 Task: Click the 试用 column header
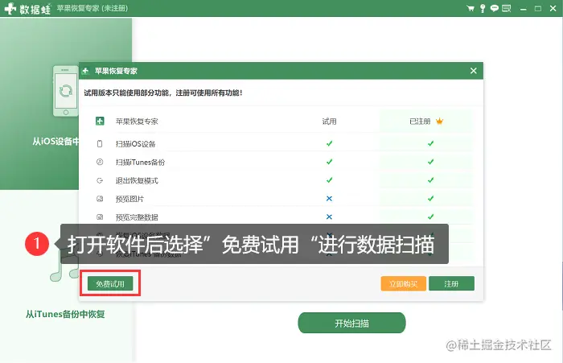(329, 122)
